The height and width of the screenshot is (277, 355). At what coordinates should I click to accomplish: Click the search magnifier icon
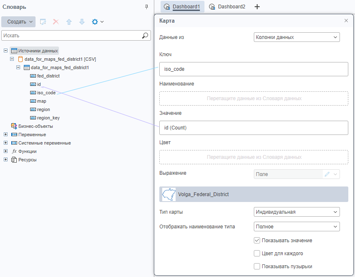point(145,36)
